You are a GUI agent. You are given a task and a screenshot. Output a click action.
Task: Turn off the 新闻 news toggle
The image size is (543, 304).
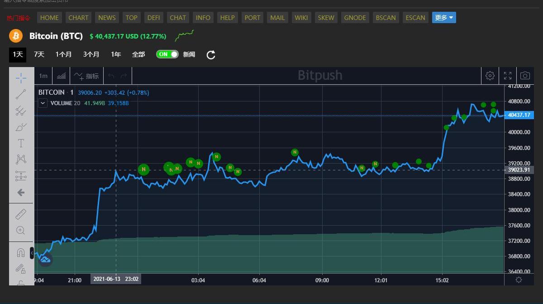tap(167, 54)
